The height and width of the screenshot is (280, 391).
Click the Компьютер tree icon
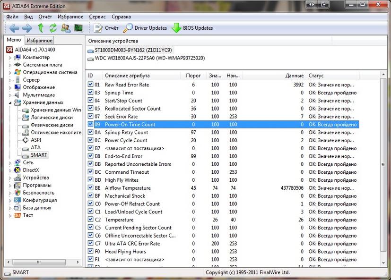click(17, 58)
